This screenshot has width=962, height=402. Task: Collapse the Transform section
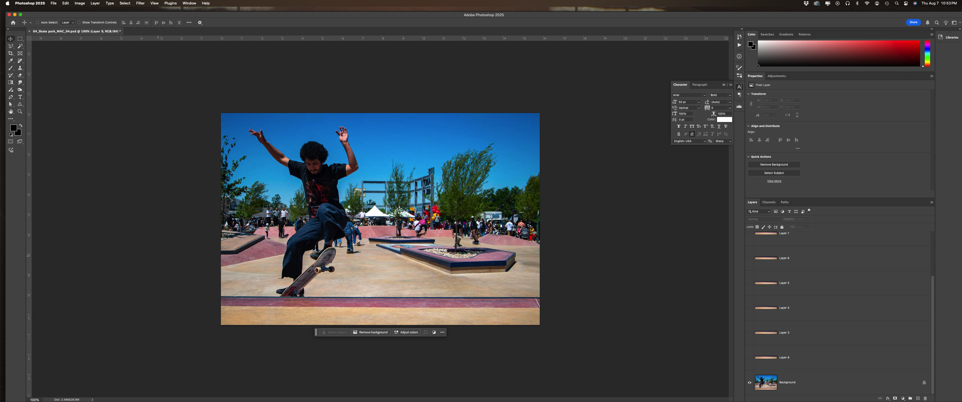748,94
